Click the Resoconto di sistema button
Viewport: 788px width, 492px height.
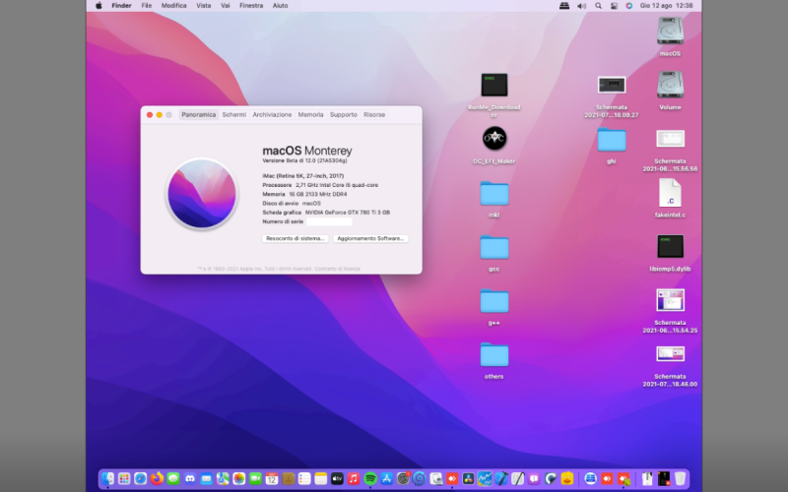295,238
